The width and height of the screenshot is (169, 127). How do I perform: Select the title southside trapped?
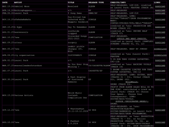pyautogui.click(x=74, y=32)
